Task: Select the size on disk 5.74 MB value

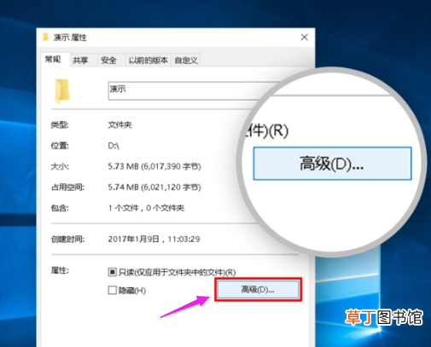Action: tap(154, 188)
